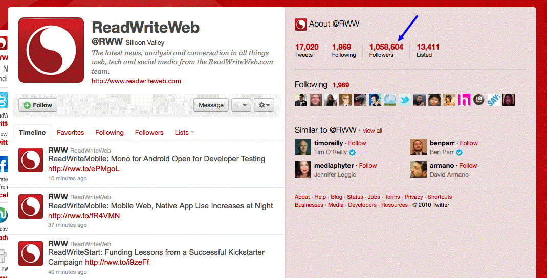Click the small RWW icon beside About @RWW
Viewport: 547px width, 278px height.
click(301, 25)
